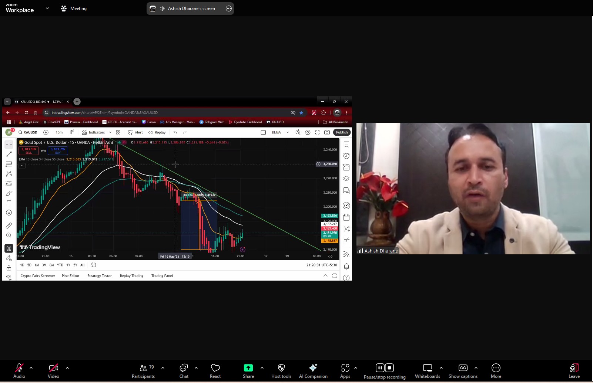Open the emoji icons tool

point(9,213)
